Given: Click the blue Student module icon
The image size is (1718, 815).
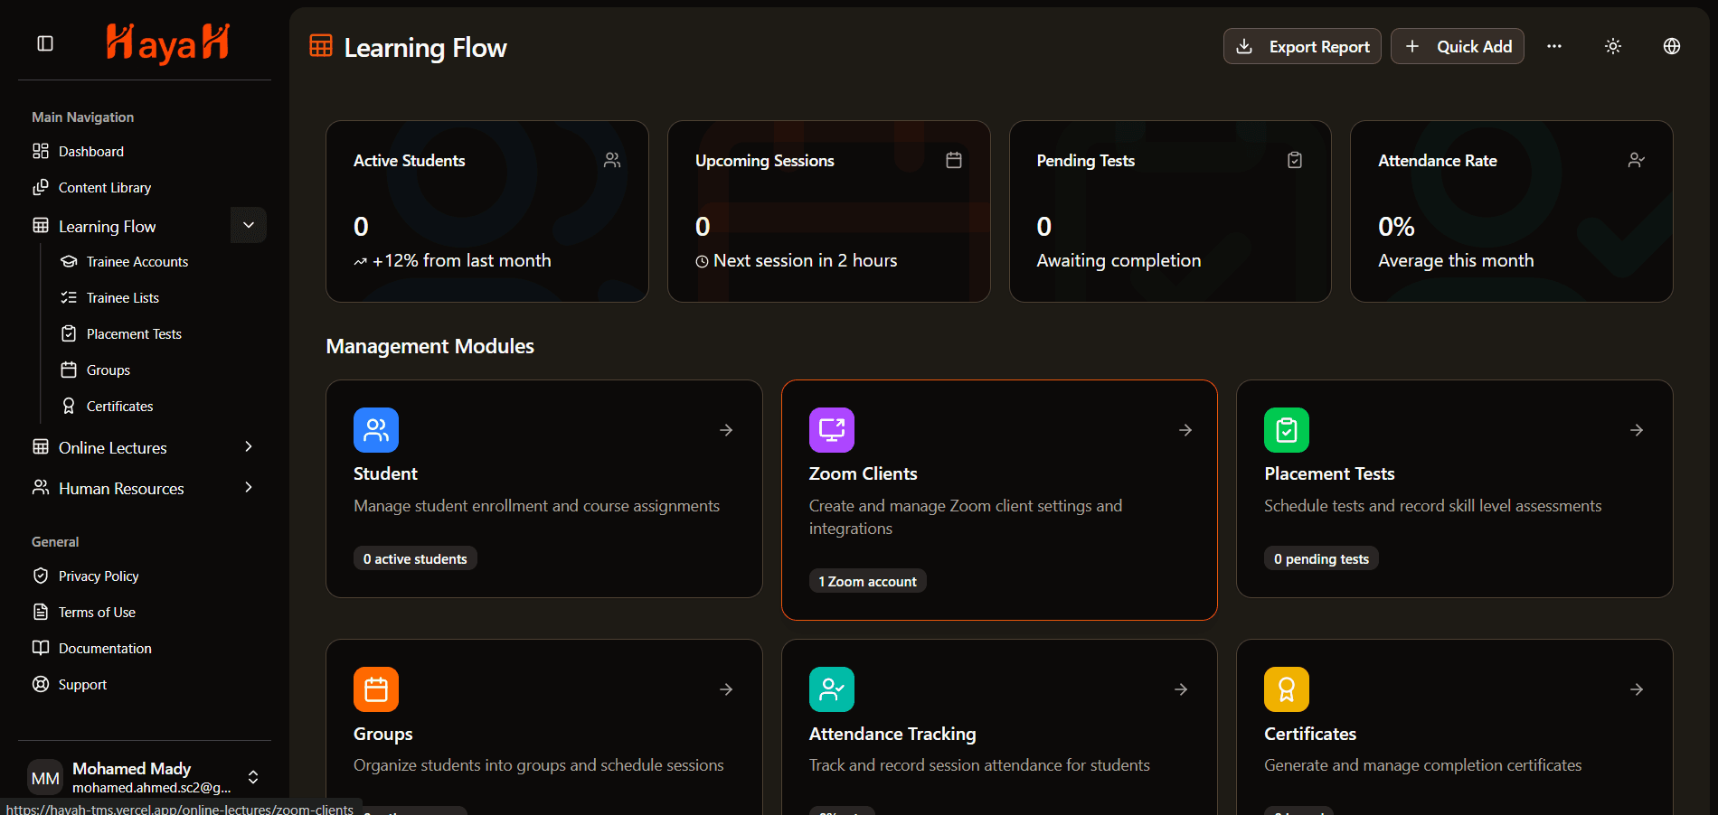Looking at the screenshot, I should click(x=376, y=430).
